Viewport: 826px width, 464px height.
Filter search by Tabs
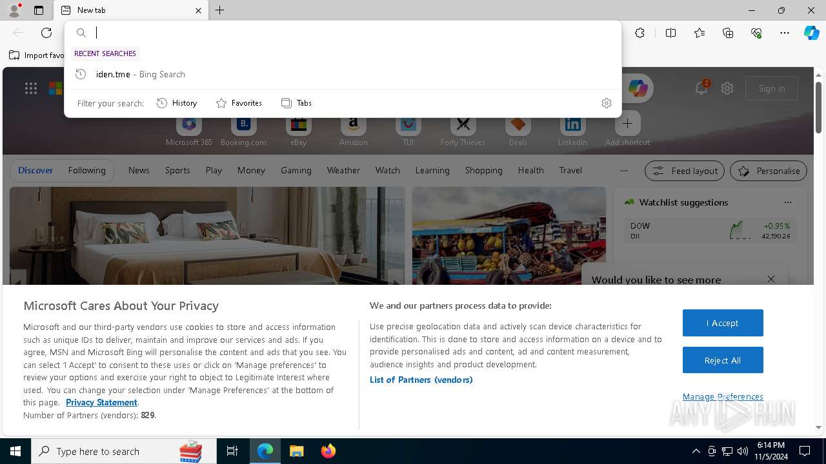coord(297,103)
